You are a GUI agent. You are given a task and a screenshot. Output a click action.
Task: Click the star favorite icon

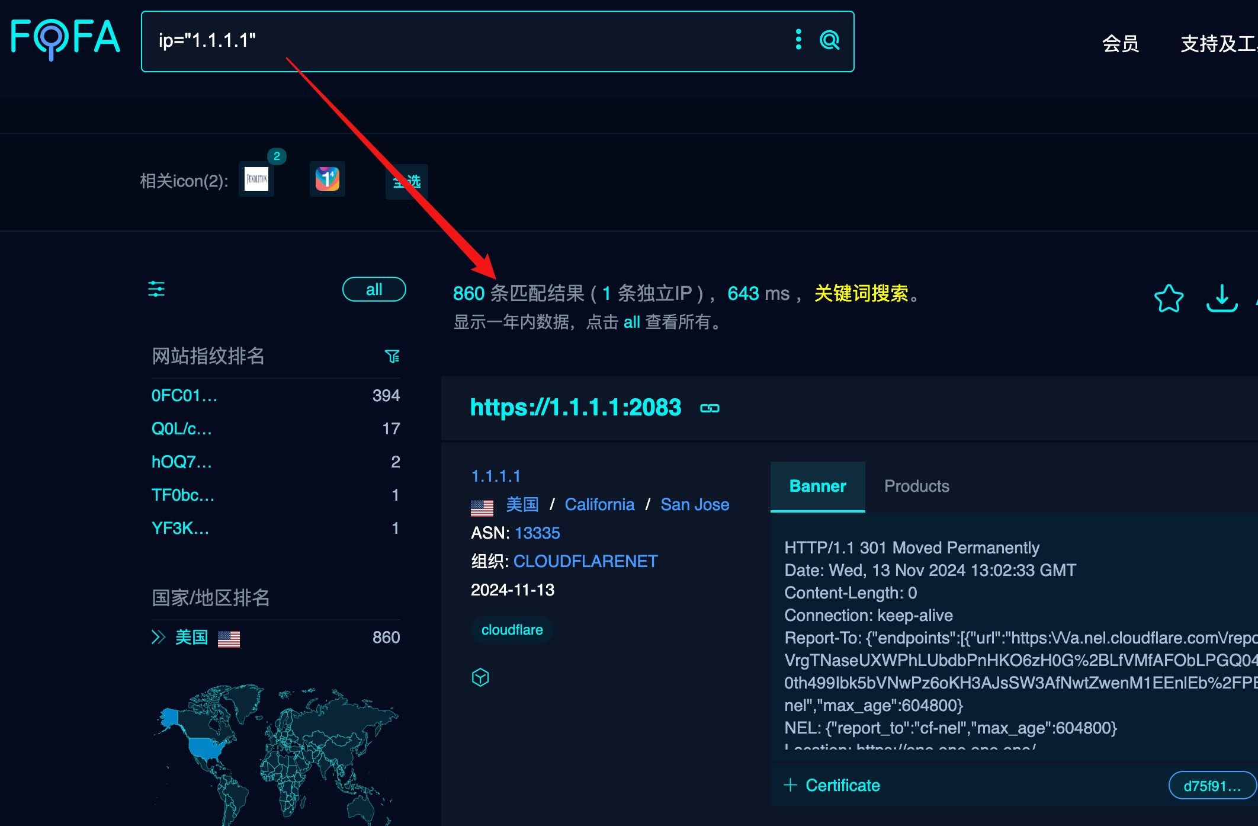(1169, 298)
